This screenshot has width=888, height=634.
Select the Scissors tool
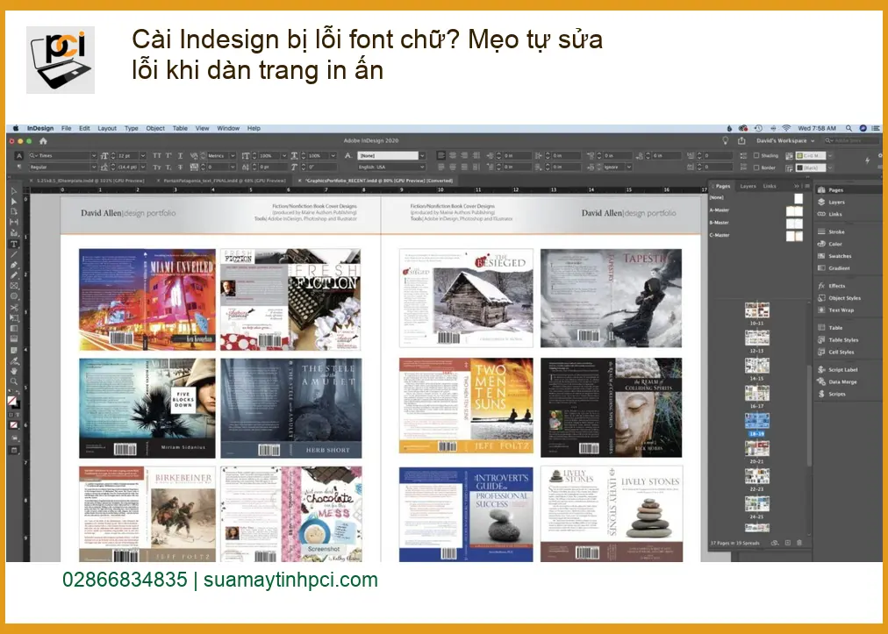(14, 308)
